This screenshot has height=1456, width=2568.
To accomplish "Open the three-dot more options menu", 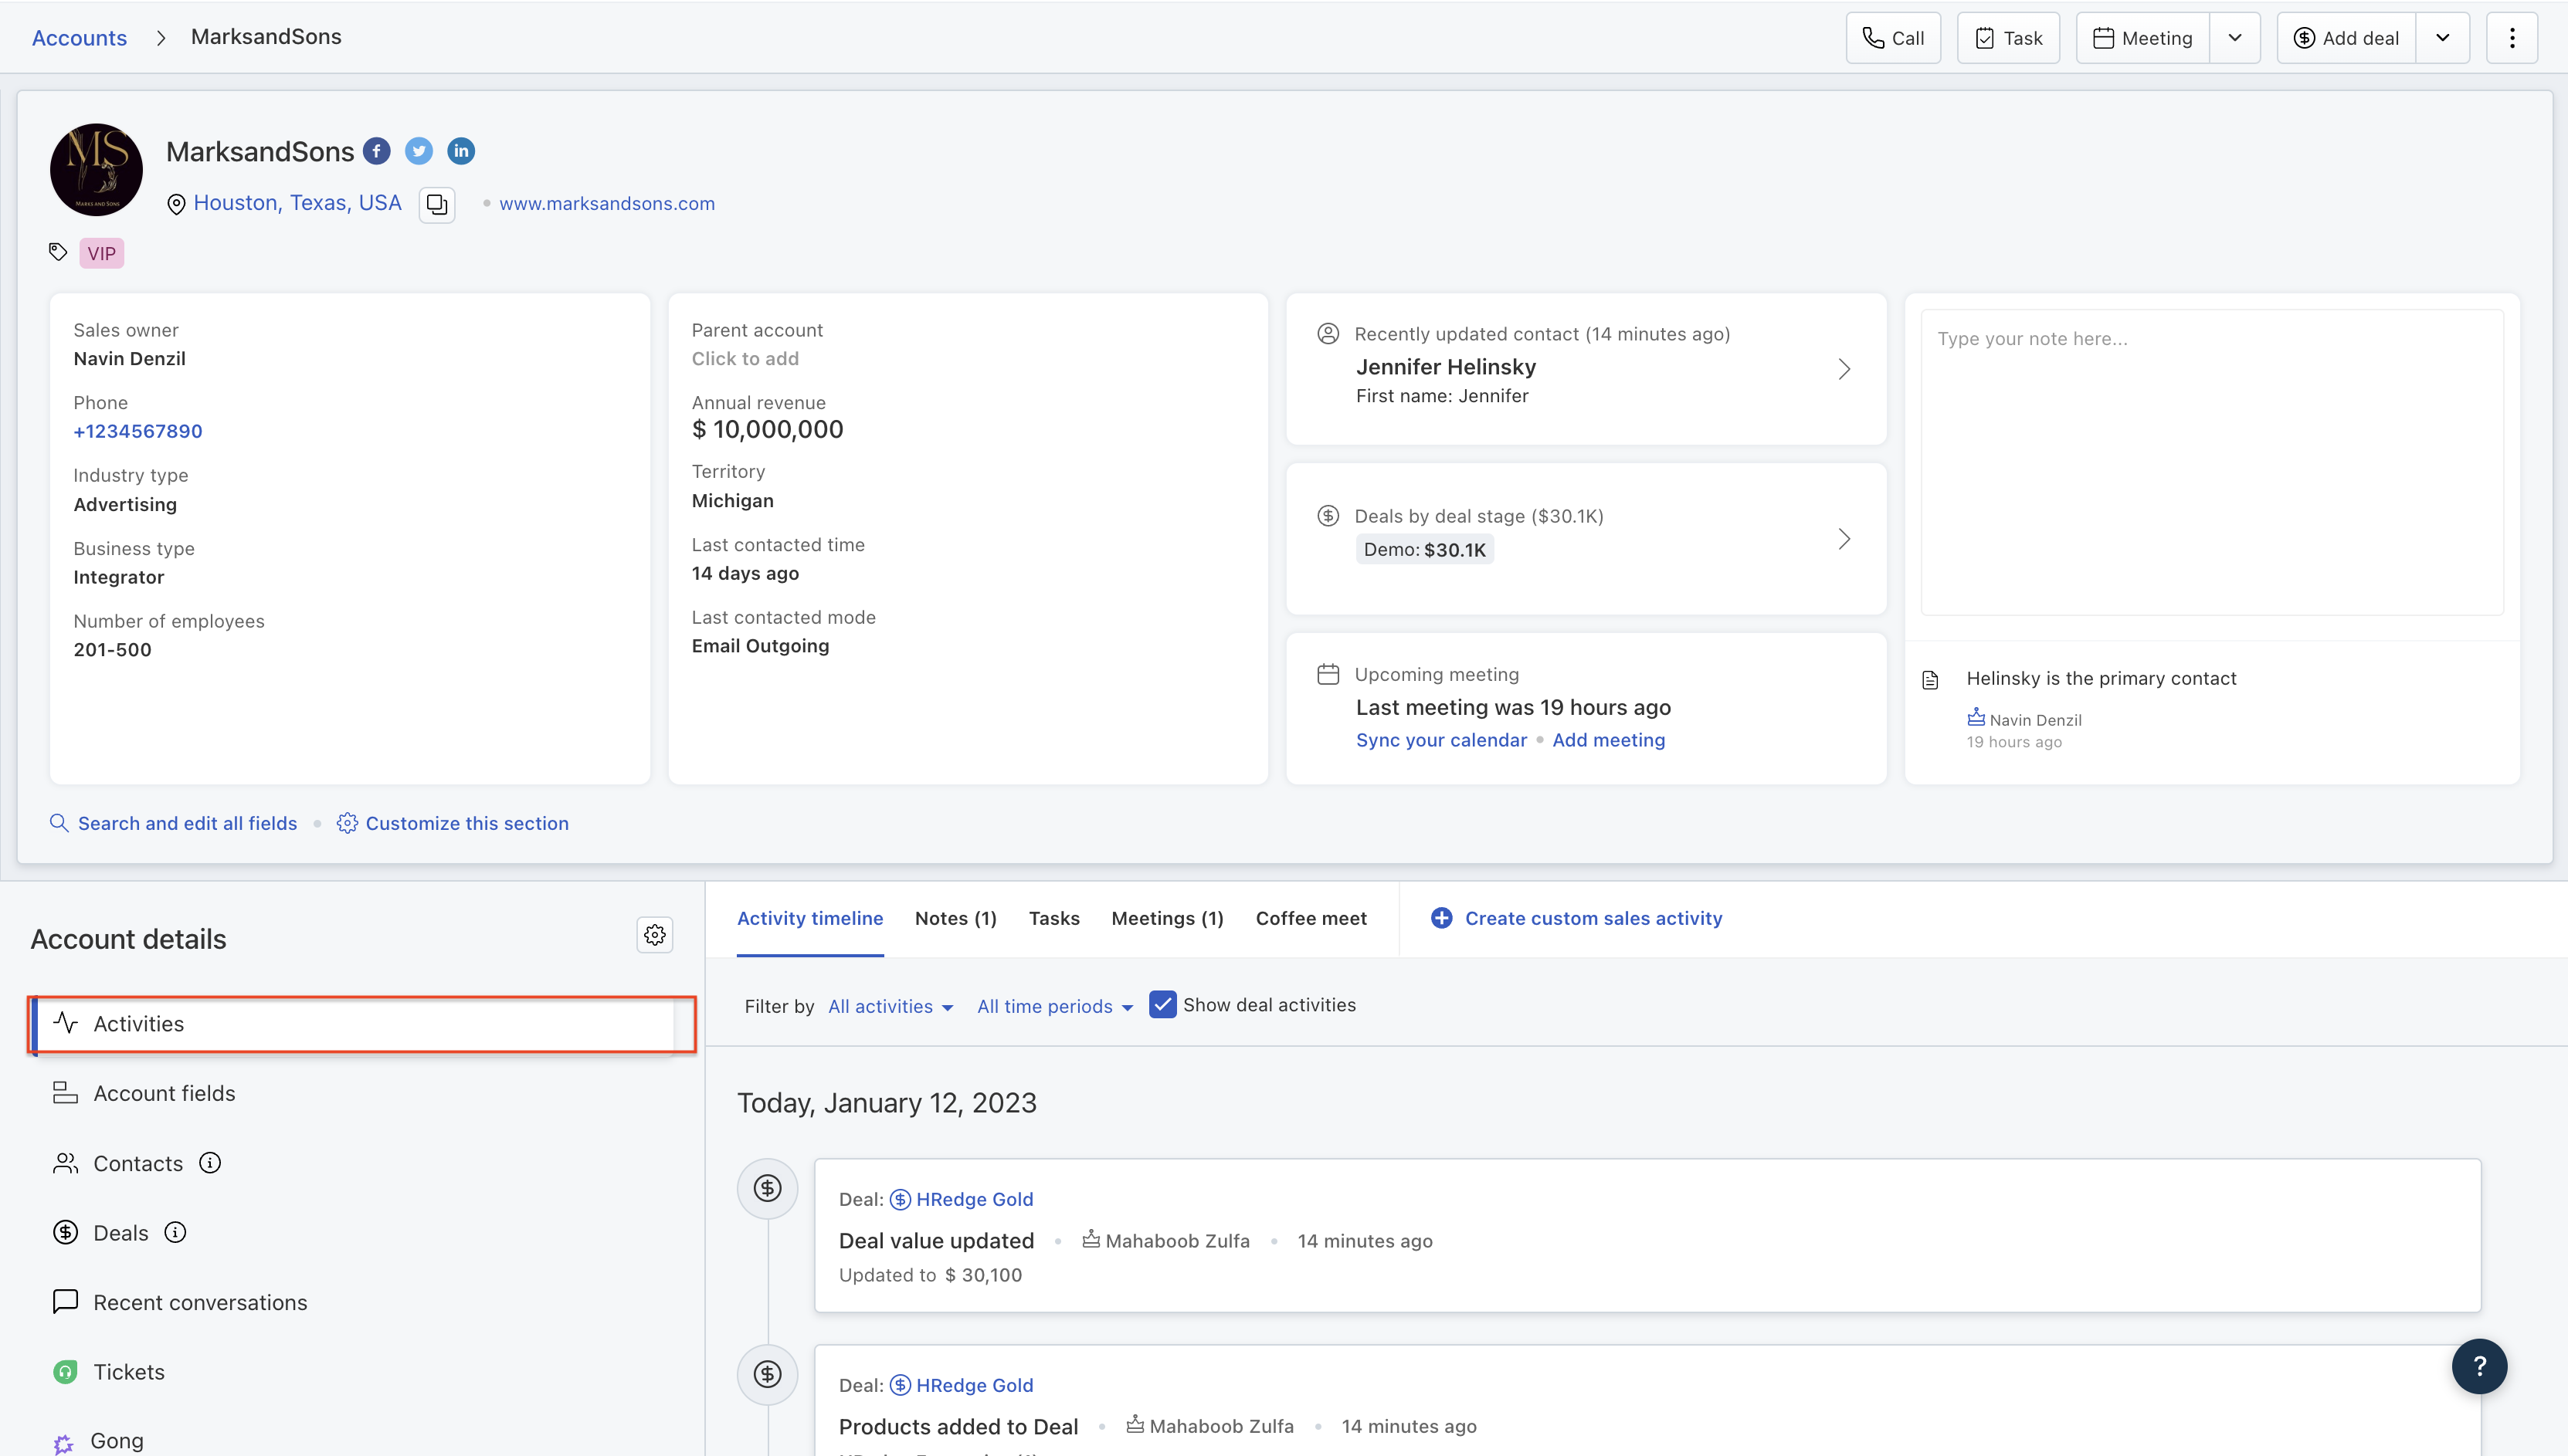I will pyautogui.click(x=2513, y=37).
